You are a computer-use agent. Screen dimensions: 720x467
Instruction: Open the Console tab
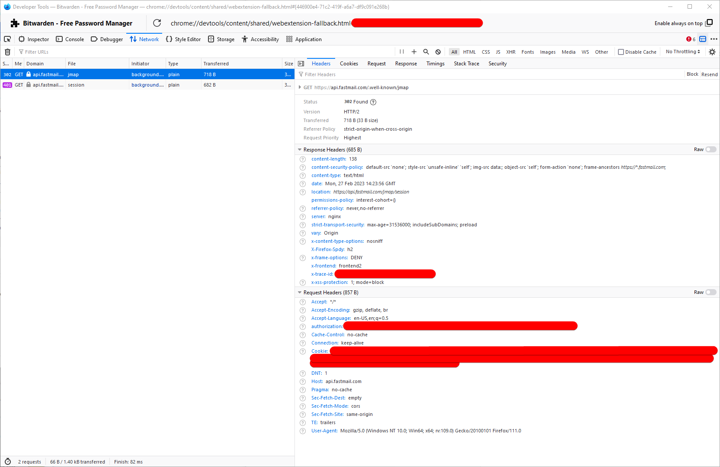[70, 39]
